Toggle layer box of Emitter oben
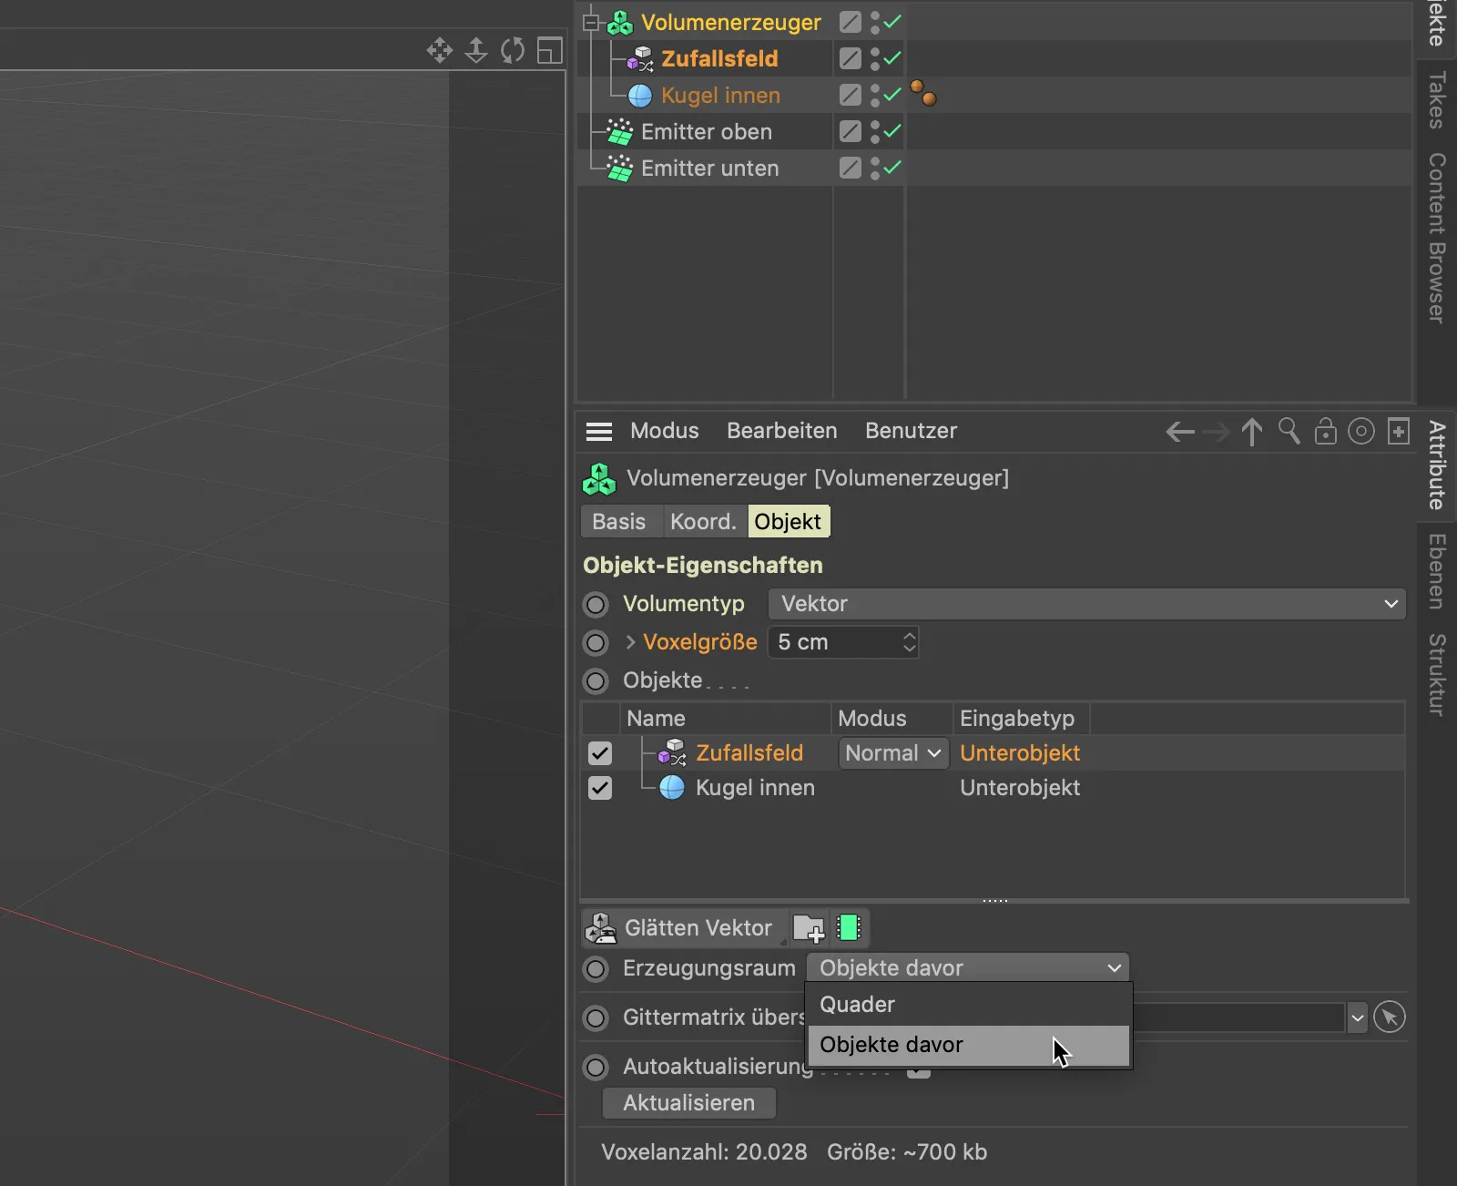 [x=851, y=131]
